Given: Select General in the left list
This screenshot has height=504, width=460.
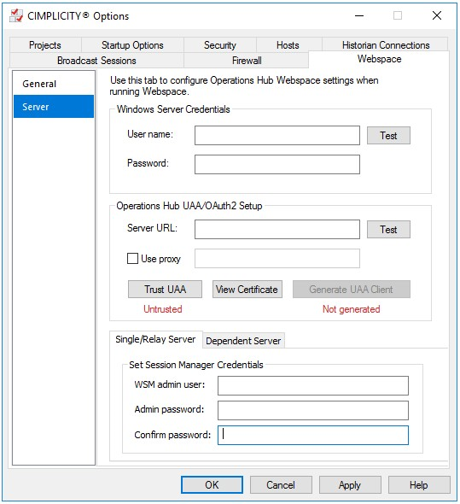Looking at the screenshot, I should 54,84.
